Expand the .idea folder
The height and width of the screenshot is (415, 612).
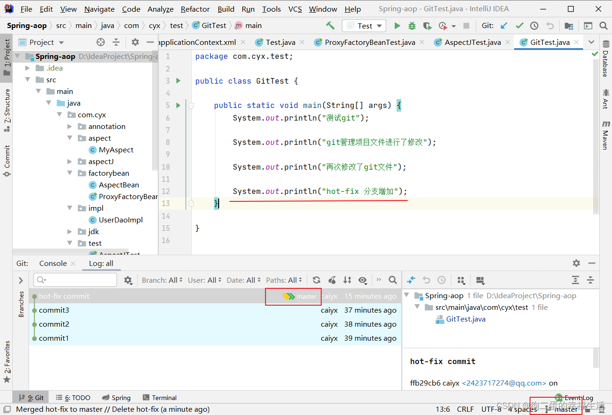(x=29, y=68)
